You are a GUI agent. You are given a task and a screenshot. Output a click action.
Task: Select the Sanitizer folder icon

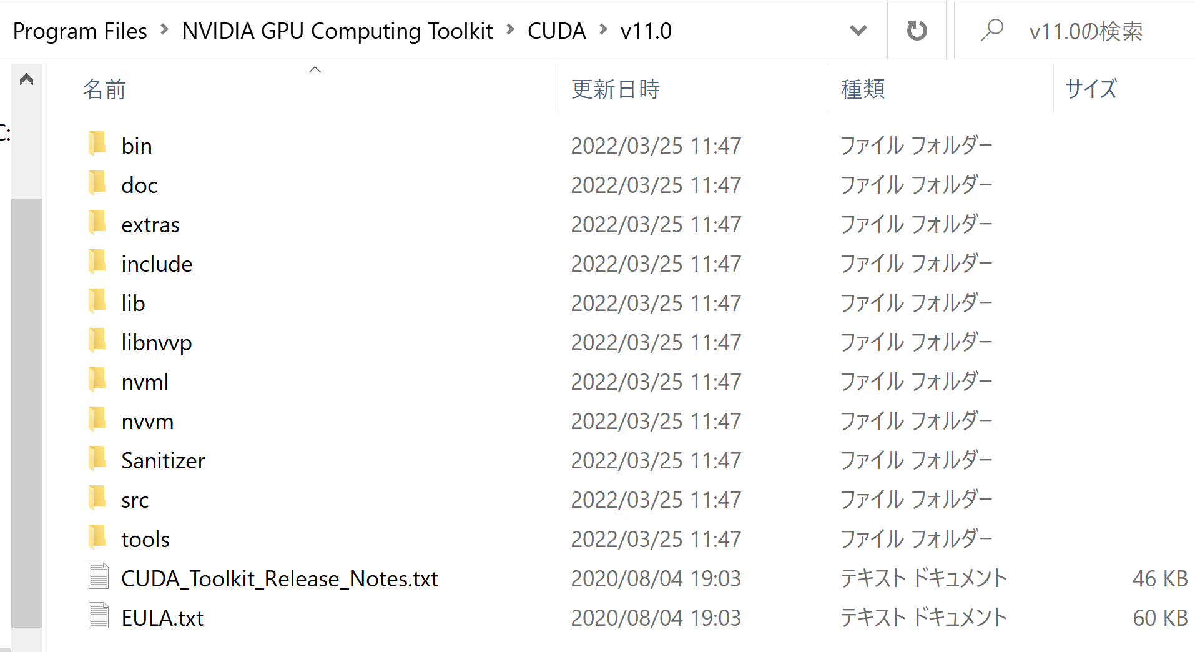tap(97, 460)
